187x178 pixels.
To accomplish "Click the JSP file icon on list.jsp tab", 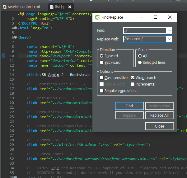I will tap(52, 7).
